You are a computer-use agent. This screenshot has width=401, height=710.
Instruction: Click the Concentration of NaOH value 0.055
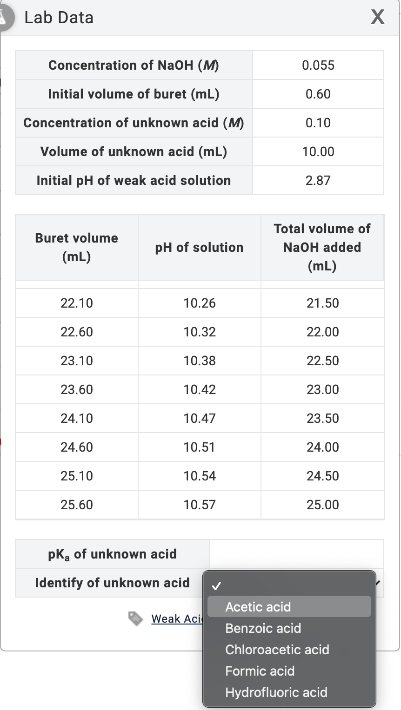pyautogui.click(x=318, y=65)
